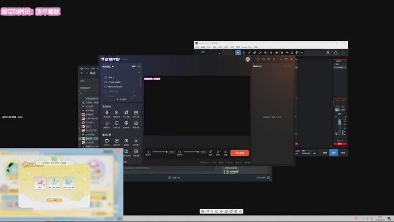Click the microphone 100% value field
Viewport: 394px width, 222px height.
(171, 152)
